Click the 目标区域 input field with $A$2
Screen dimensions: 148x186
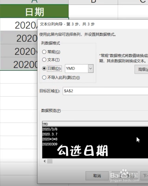(x=105, y=91)
